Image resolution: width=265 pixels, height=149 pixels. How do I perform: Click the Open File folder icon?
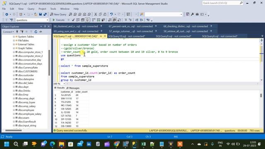click(x=36, y=14)
